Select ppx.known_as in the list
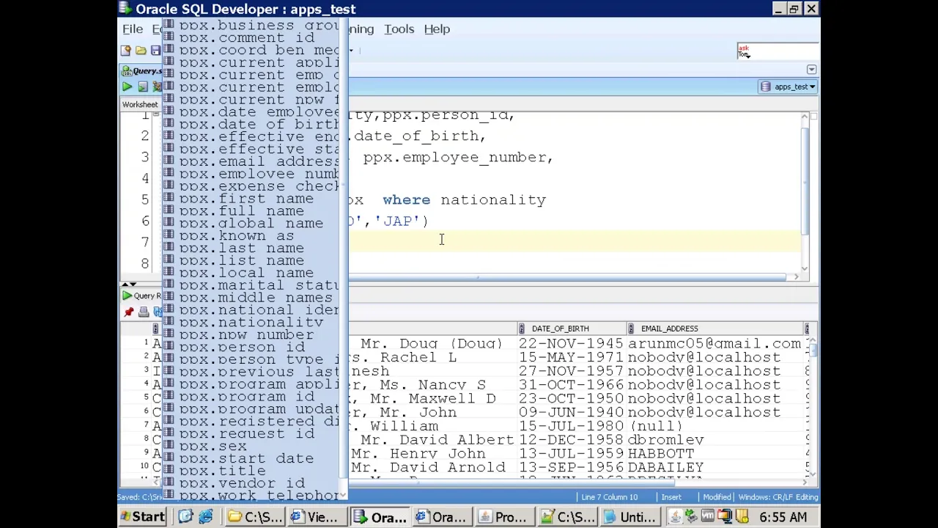This screenshot has width=938, height=528. (x=251, y=236)
